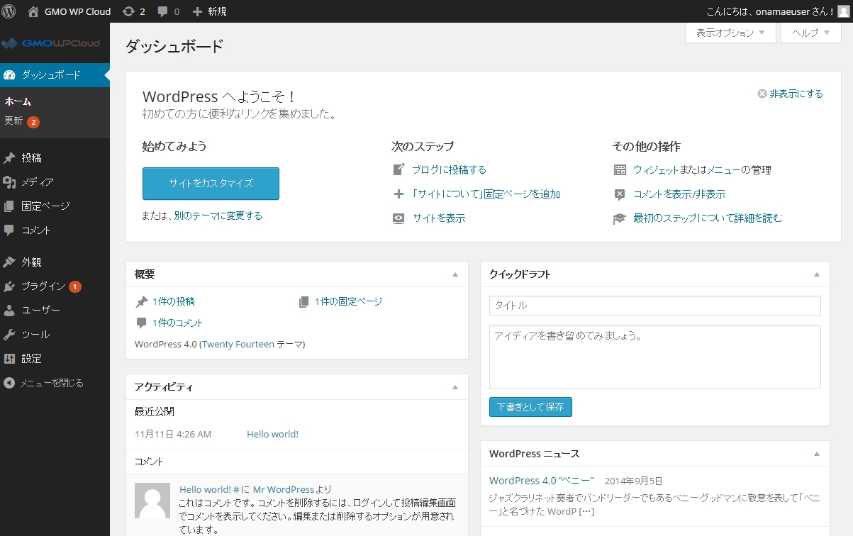The image size is (853, 536).
Task: Collapse the クイックドラフト widget arrow
Action: coord(817,274)
